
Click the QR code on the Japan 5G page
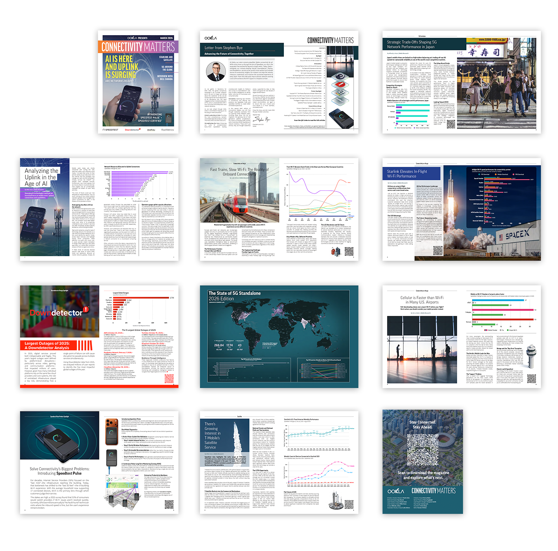click(451, 124)
